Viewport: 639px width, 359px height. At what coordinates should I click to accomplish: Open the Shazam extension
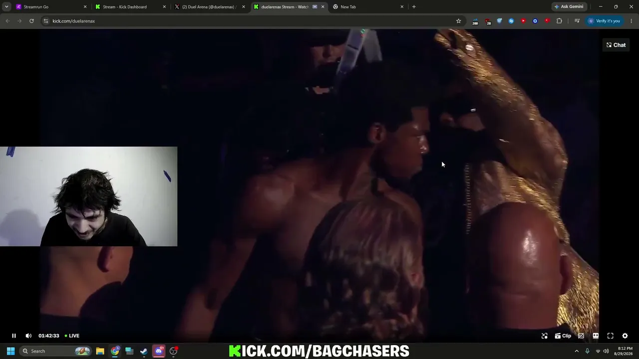tap(511, 21)
